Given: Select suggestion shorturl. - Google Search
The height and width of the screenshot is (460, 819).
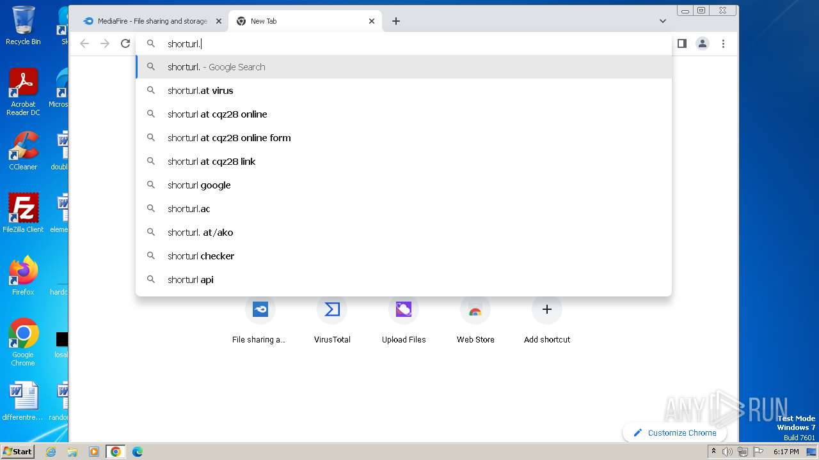Looking at the screenshot, I should [x=404, y=67].
